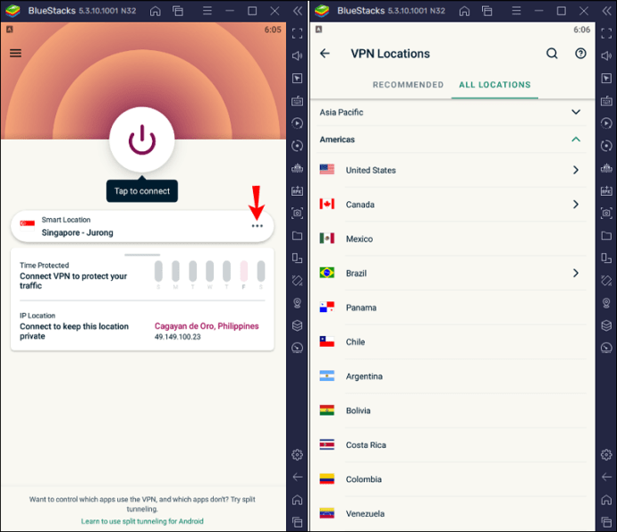Click layers stack icon in right sidebar

pos(606,325)
